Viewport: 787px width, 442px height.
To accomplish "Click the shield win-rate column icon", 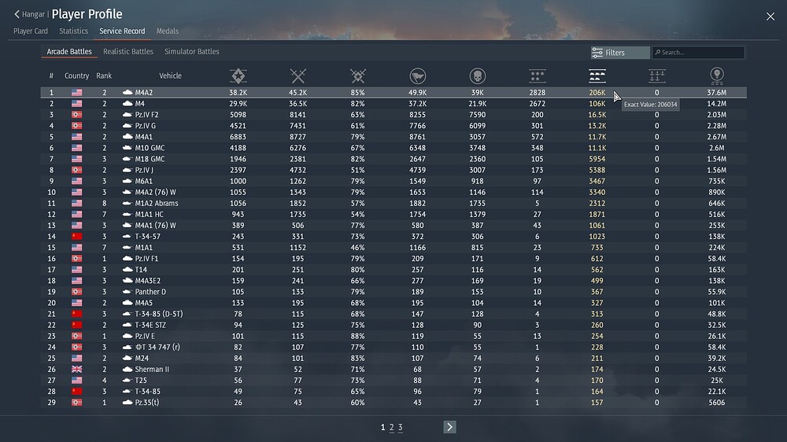I will click(x=358, y=76).
